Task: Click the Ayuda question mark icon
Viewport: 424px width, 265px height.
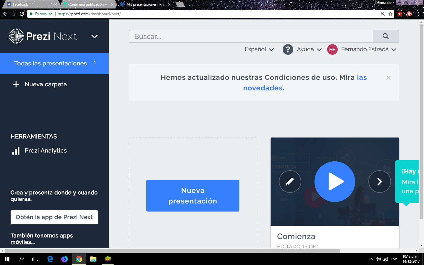Action: pos(288,49)
